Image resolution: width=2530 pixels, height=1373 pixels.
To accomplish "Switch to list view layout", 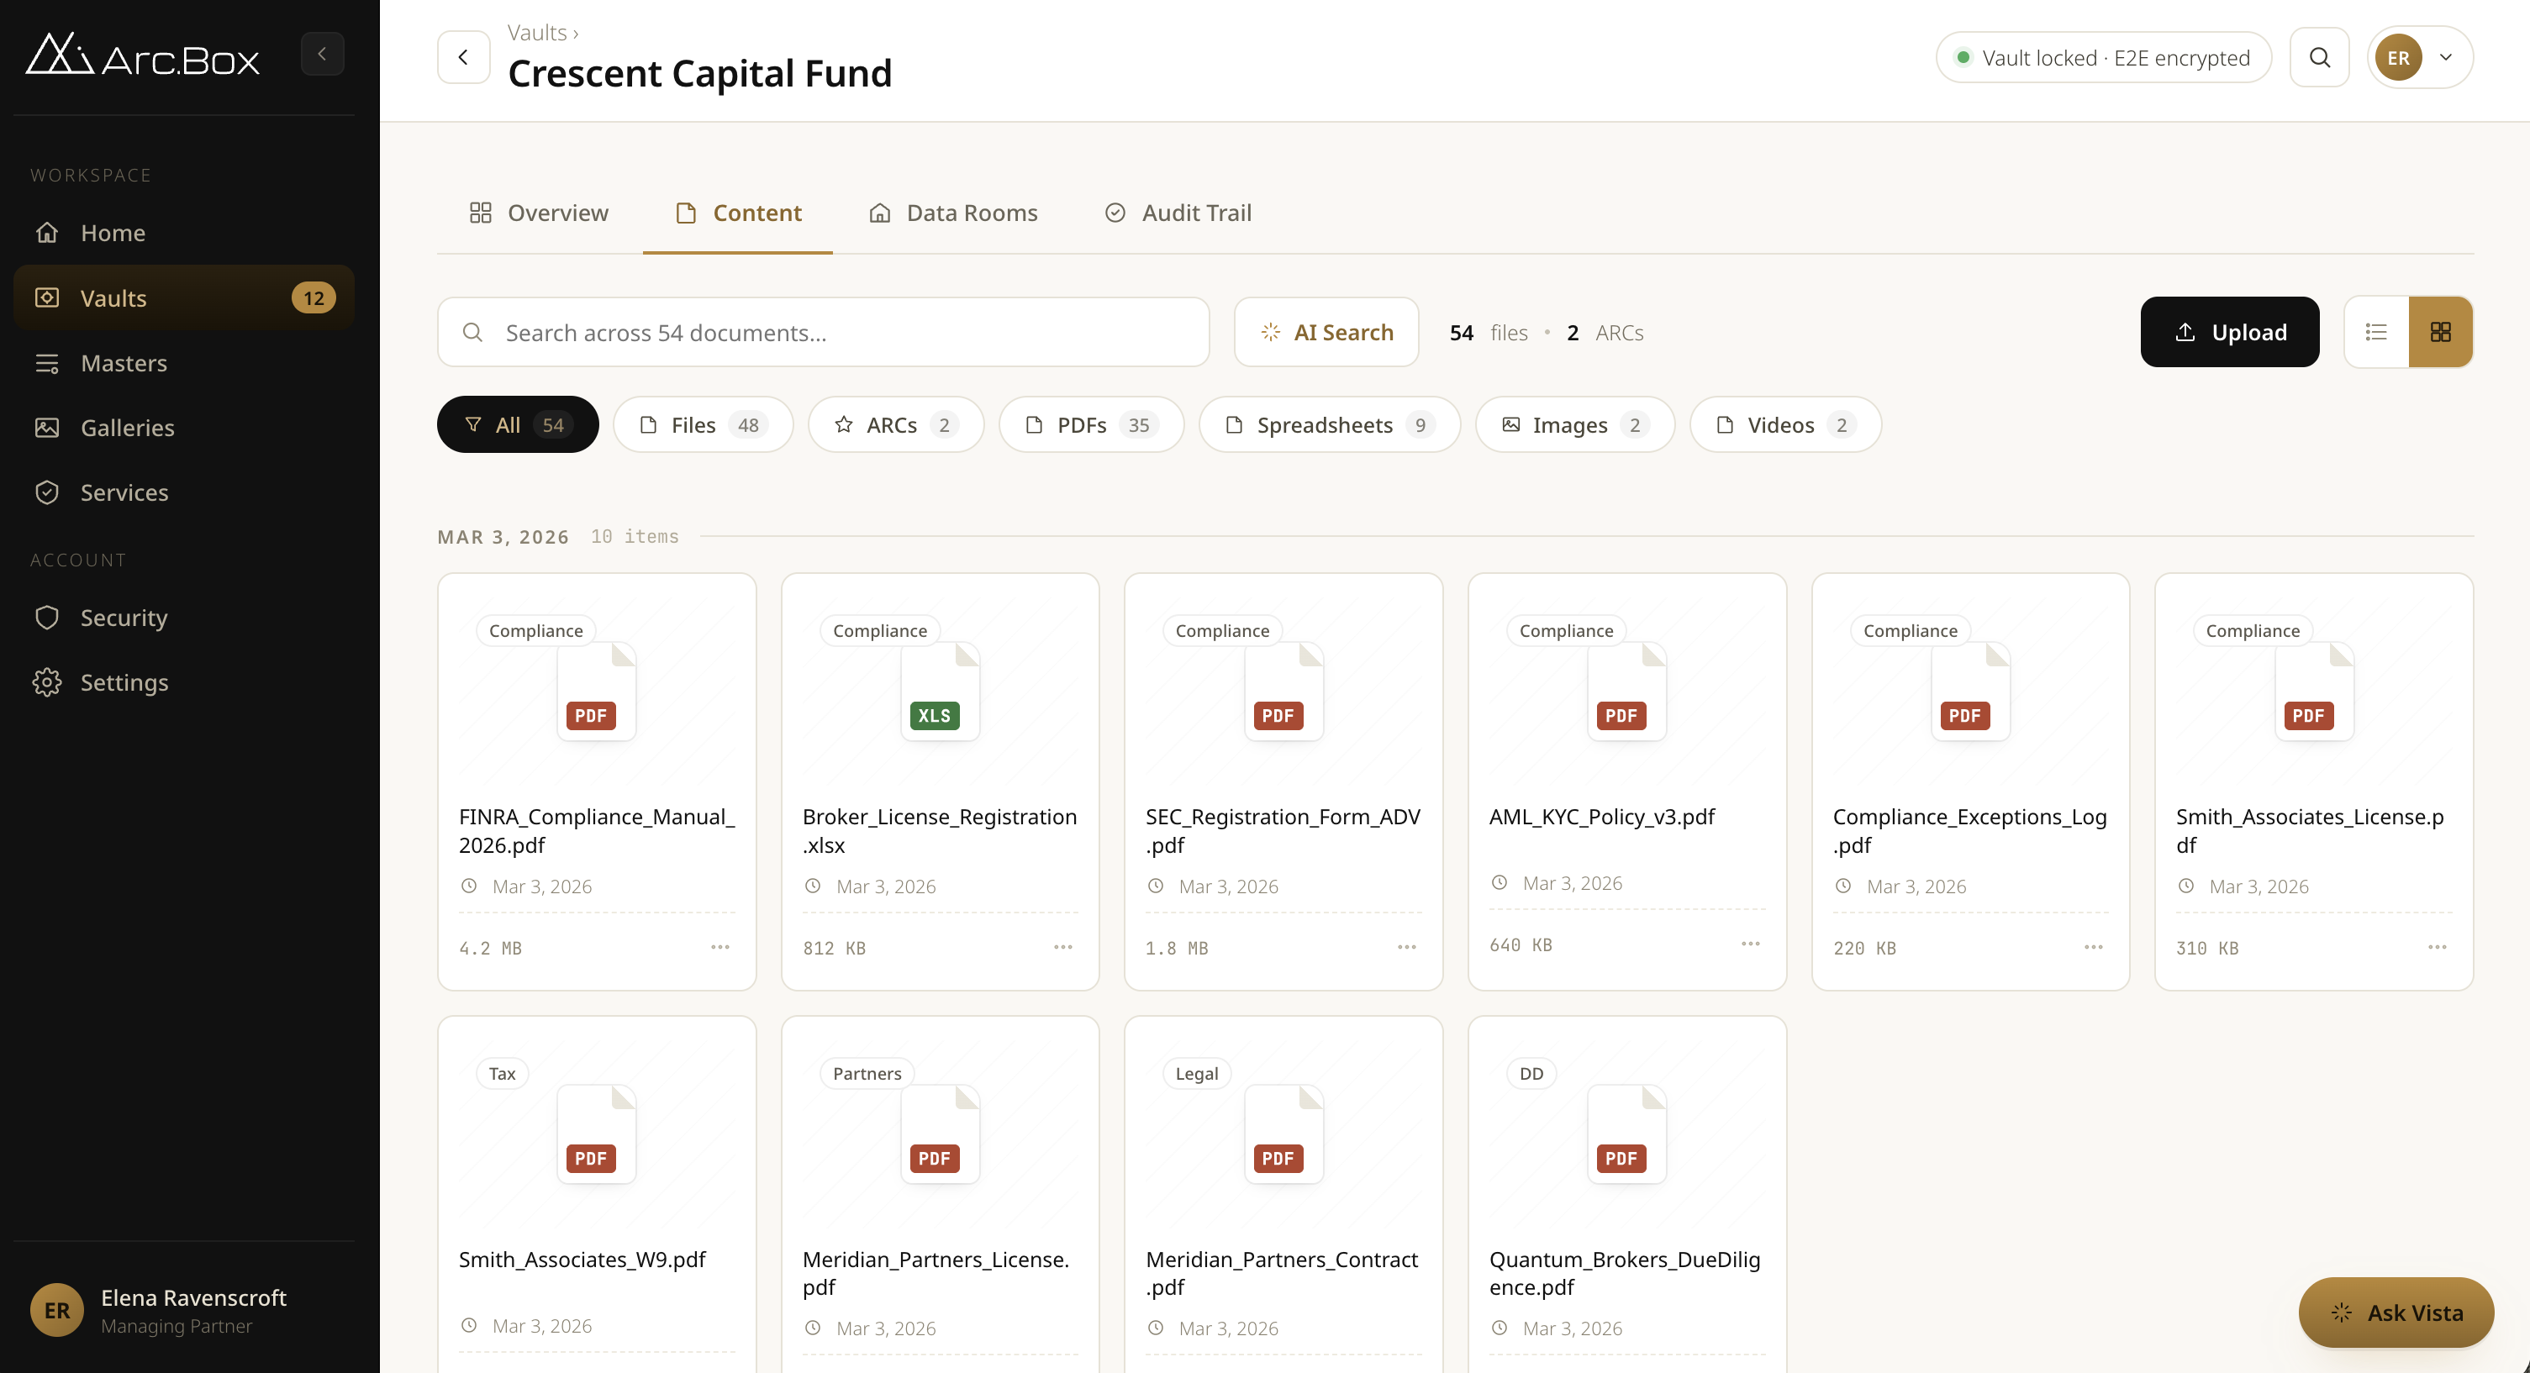I will [2376, 331].
